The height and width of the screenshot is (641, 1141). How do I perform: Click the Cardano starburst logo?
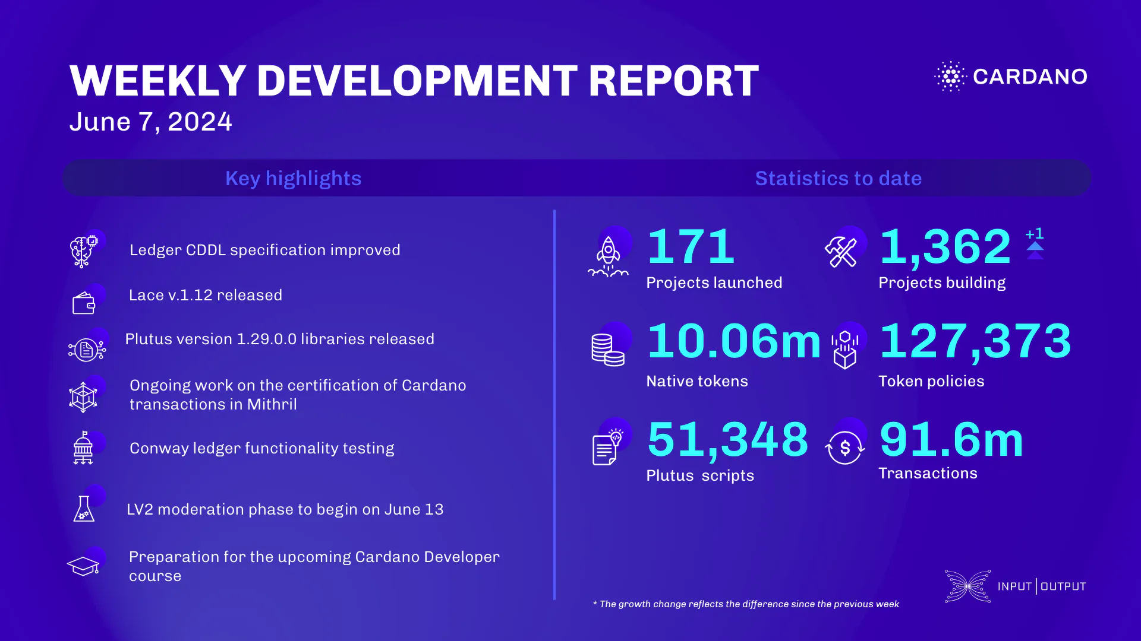pyautogui.click(x=950, y=76)
